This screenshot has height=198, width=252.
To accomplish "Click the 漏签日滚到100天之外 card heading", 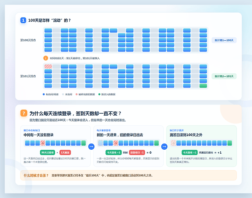I will (186, 135).
